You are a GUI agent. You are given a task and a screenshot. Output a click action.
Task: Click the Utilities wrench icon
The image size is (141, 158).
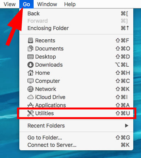[31, 113]
